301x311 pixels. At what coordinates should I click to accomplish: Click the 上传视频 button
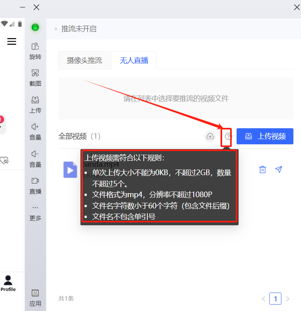click(265, 136)
